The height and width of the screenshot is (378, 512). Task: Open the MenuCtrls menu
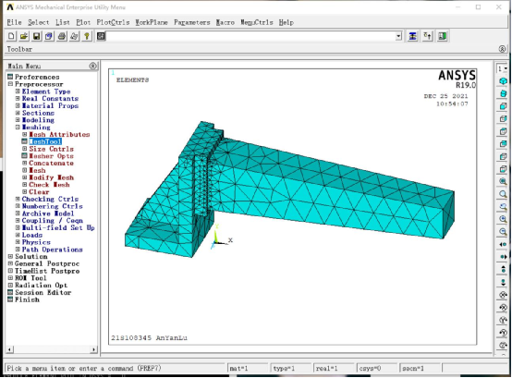[x=257, y=22]
